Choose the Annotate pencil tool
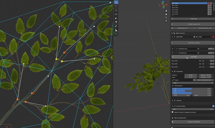215x128 pixels. [116, 26]
